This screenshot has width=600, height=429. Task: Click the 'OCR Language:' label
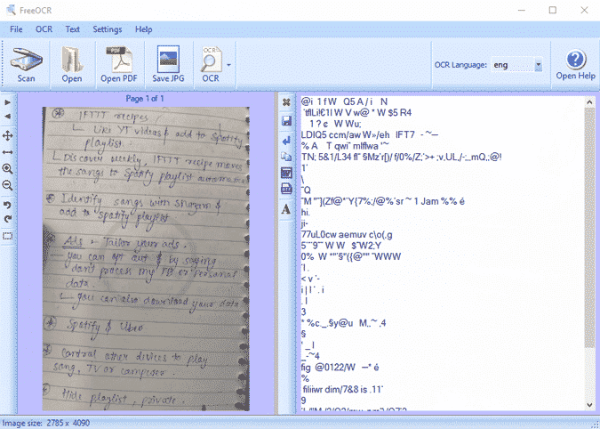[x=460, y=65]
